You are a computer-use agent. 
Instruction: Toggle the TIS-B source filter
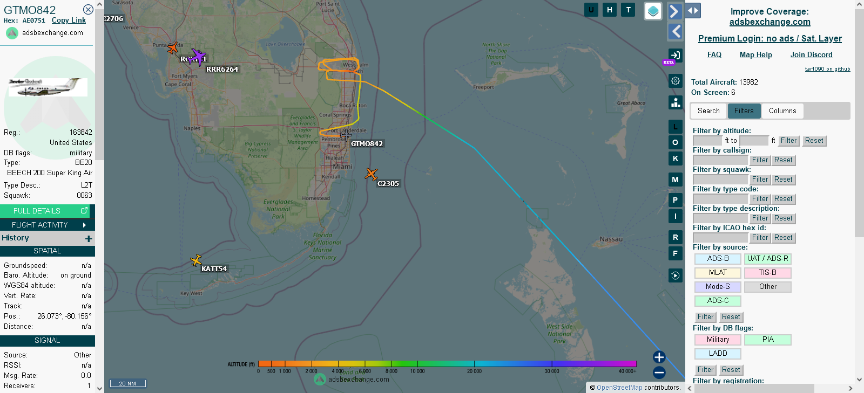(767, 273)
